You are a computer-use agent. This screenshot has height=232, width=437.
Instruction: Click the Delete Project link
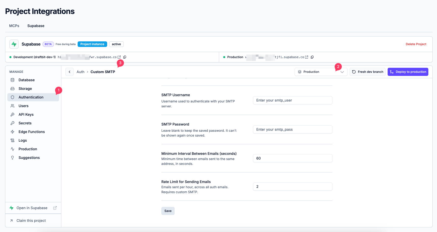[x=416, y=44]
